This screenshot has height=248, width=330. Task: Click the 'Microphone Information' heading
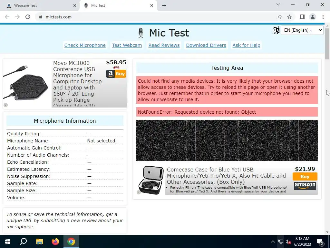pos(65,121)
